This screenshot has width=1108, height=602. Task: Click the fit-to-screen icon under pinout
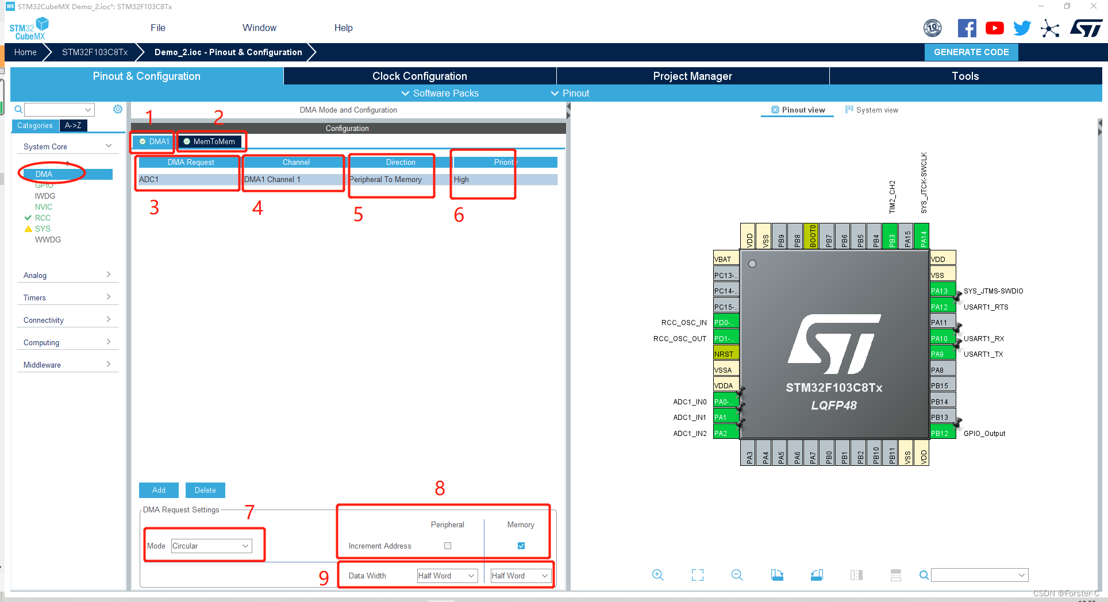pyautogui.click(x=698, y=575)
